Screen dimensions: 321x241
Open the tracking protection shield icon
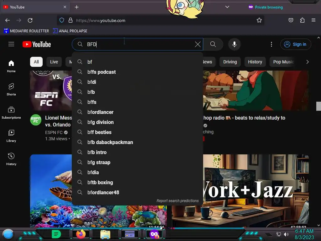point(62,20)
